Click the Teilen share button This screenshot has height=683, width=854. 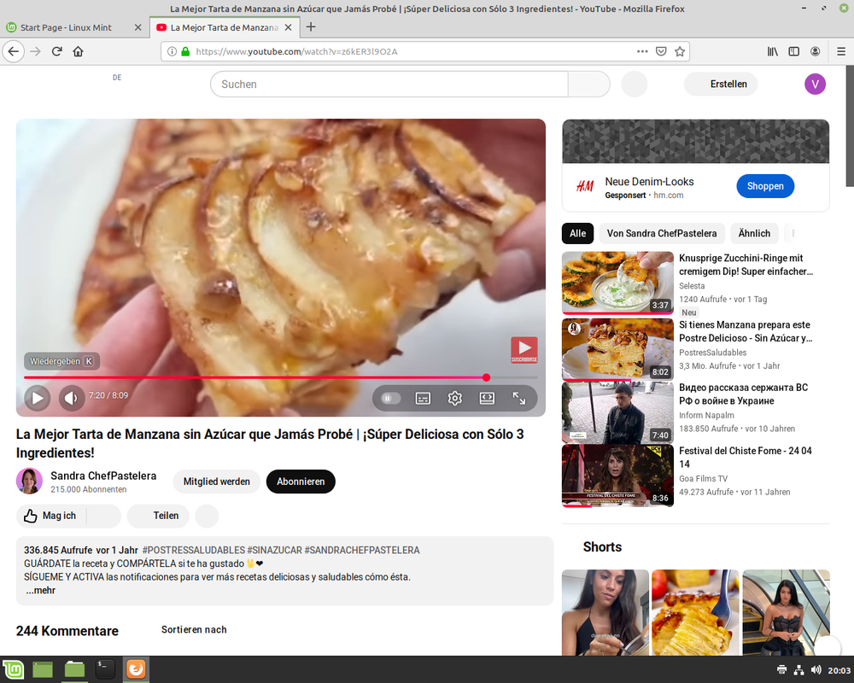coord(158,516)
